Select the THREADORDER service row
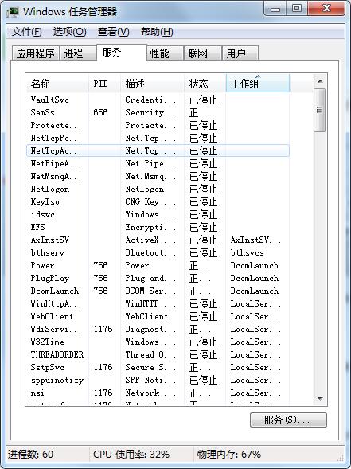The image size is (351, 469). point(158,354)
